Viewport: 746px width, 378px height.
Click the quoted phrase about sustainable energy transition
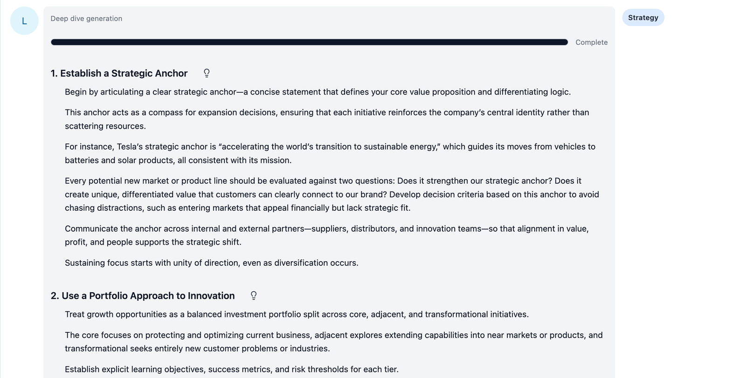(330, 147)
